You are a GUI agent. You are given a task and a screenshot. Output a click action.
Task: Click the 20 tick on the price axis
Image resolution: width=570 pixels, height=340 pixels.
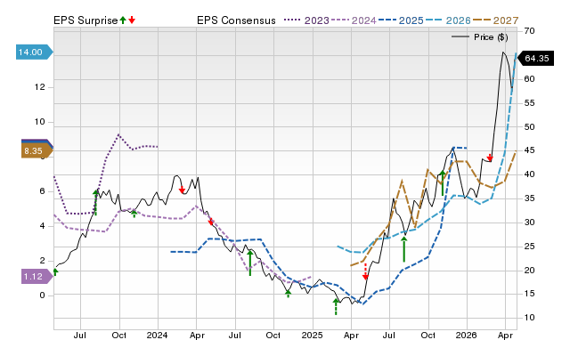coord(529,271)
